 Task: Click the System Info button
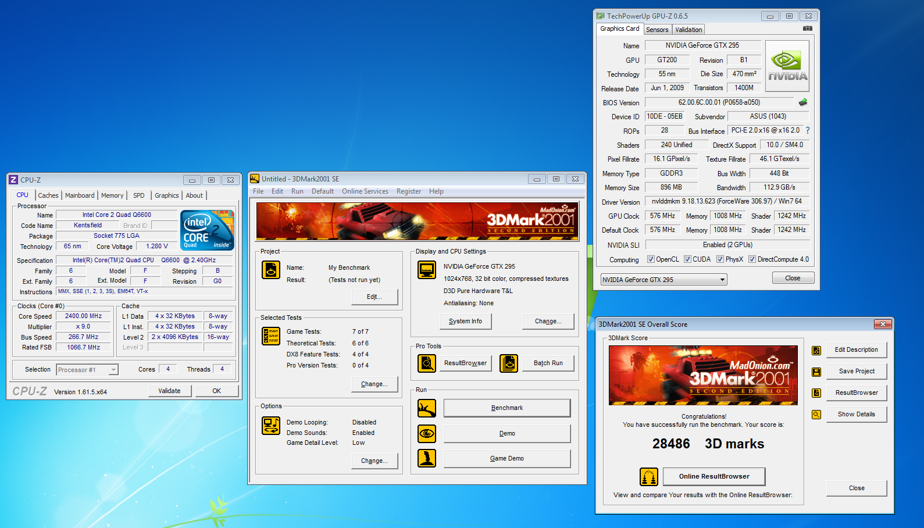pos(465,321)
